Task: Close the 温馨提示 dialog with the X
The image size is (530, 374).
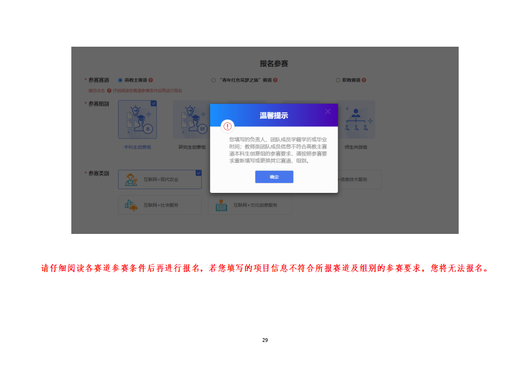Action: point(328,112)
